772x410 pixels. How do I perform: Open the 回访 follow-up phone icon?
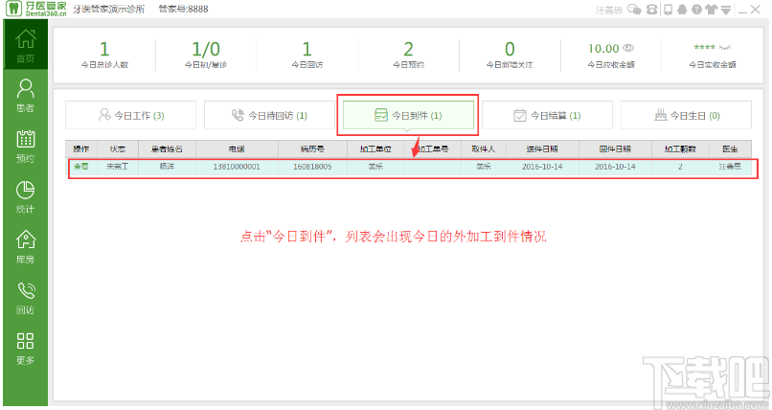click(x=26, y=298)
